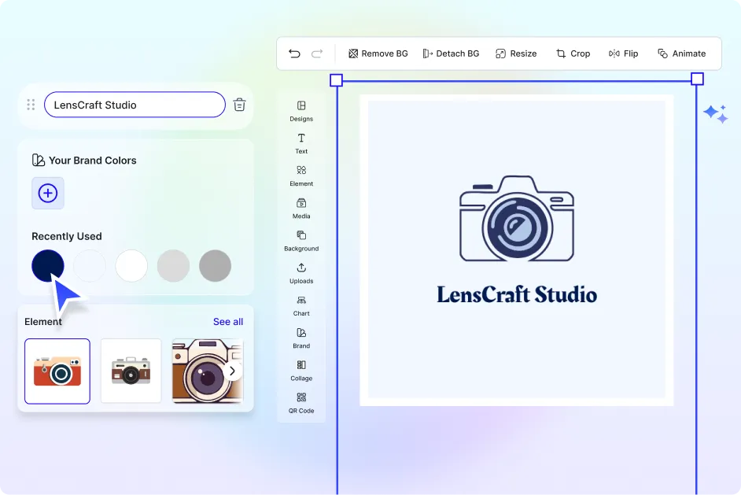Open the Designs panel in sidebar
The height and width of the screenshot is (495, 741).
tap(301, 111)
